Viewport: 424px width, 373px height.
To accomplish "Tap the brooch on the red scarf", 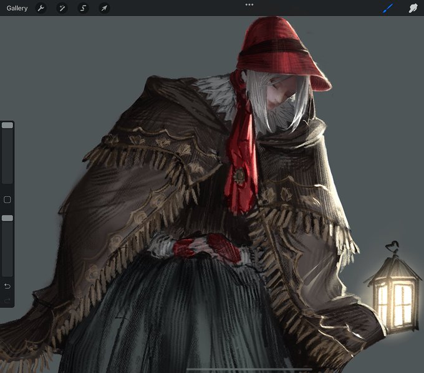I will tap(239, 176).
